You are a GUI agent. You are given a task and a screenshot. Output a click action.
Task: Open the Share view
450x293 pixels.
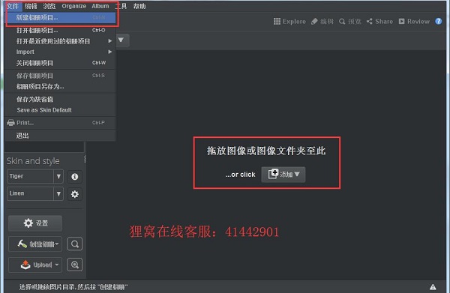click(379, 22)
